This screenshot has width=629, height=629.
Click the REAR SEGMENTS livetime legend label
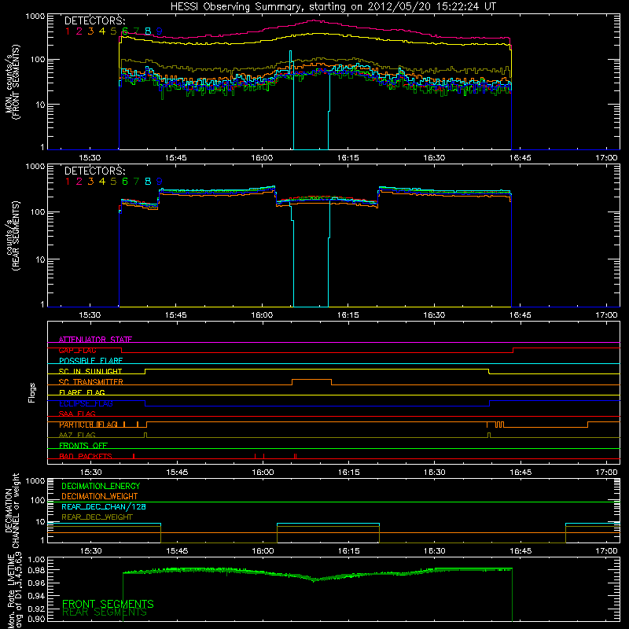[x=105, y=612]
